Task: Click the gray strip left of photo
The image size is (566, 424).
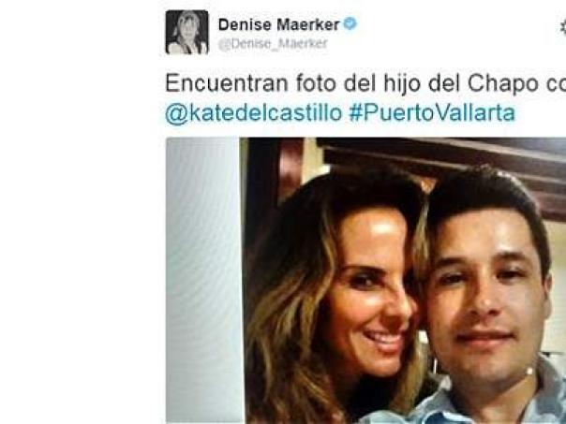Action: [x=203, y=281]
